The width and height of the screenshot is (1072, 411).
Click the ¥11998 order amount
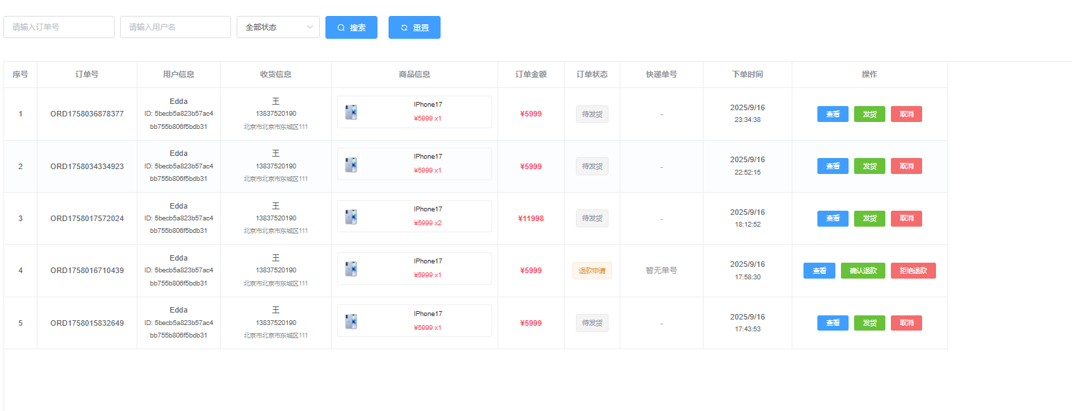click(531, 218)
